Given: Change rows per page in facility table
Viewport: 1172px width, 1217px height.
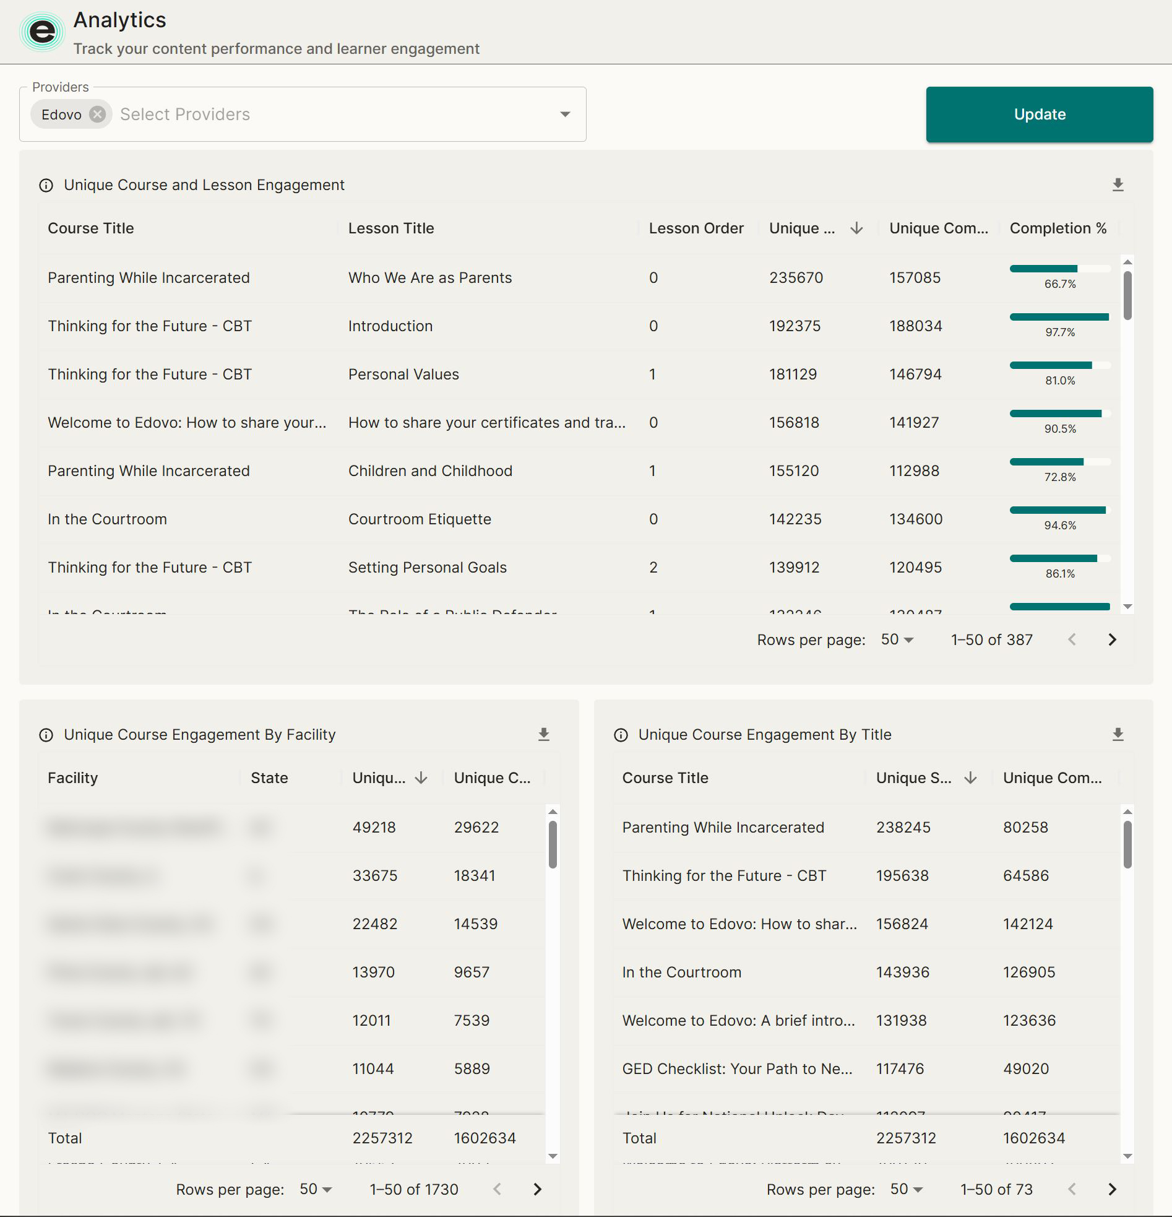Looking at the screenshot, I should [x=316, y=1189].
